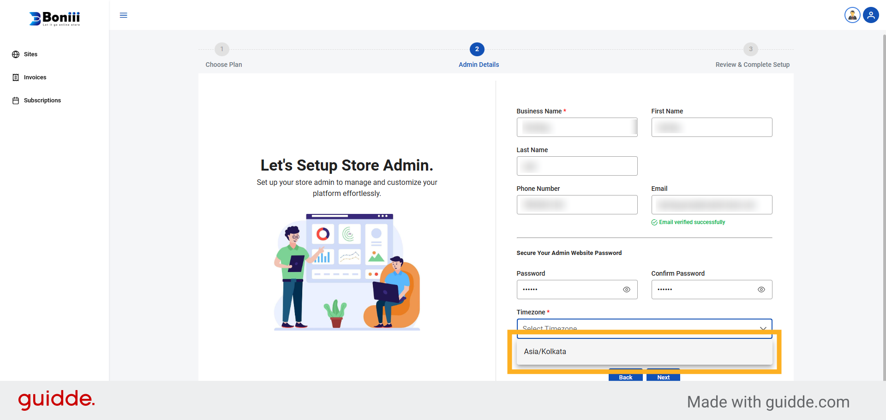The height and width of the screenshot is (420, 886).
Task: Click the Subscriptions calendar icon
Action: pyautogui.click(x=16, y=101)
